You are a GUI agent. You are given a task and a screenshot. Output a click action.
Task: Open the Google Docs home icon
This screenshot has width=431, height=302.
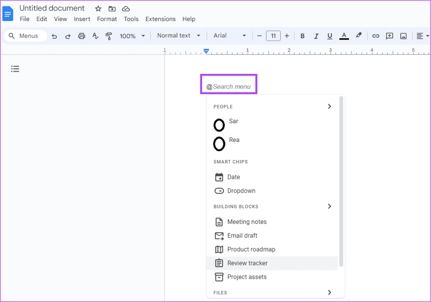(x=8, y=13)
